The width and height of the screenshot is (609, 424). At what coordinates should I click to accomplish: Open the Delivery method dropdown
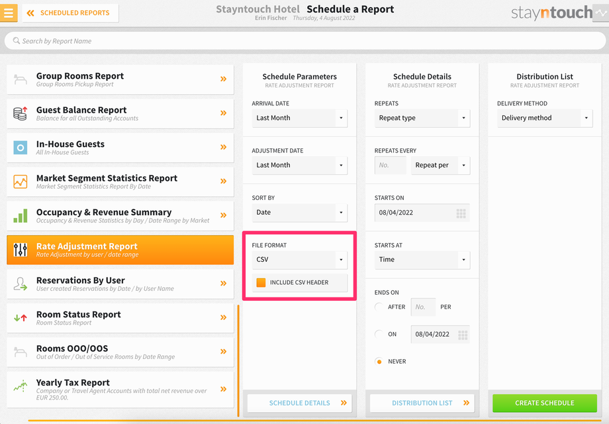coord(545,118)
